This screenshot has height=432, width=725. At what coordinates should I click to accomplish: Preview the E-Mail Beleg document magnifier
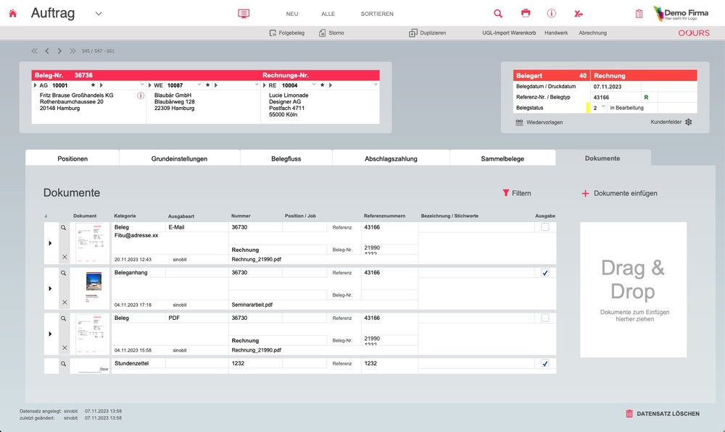[x=63, y=227]
